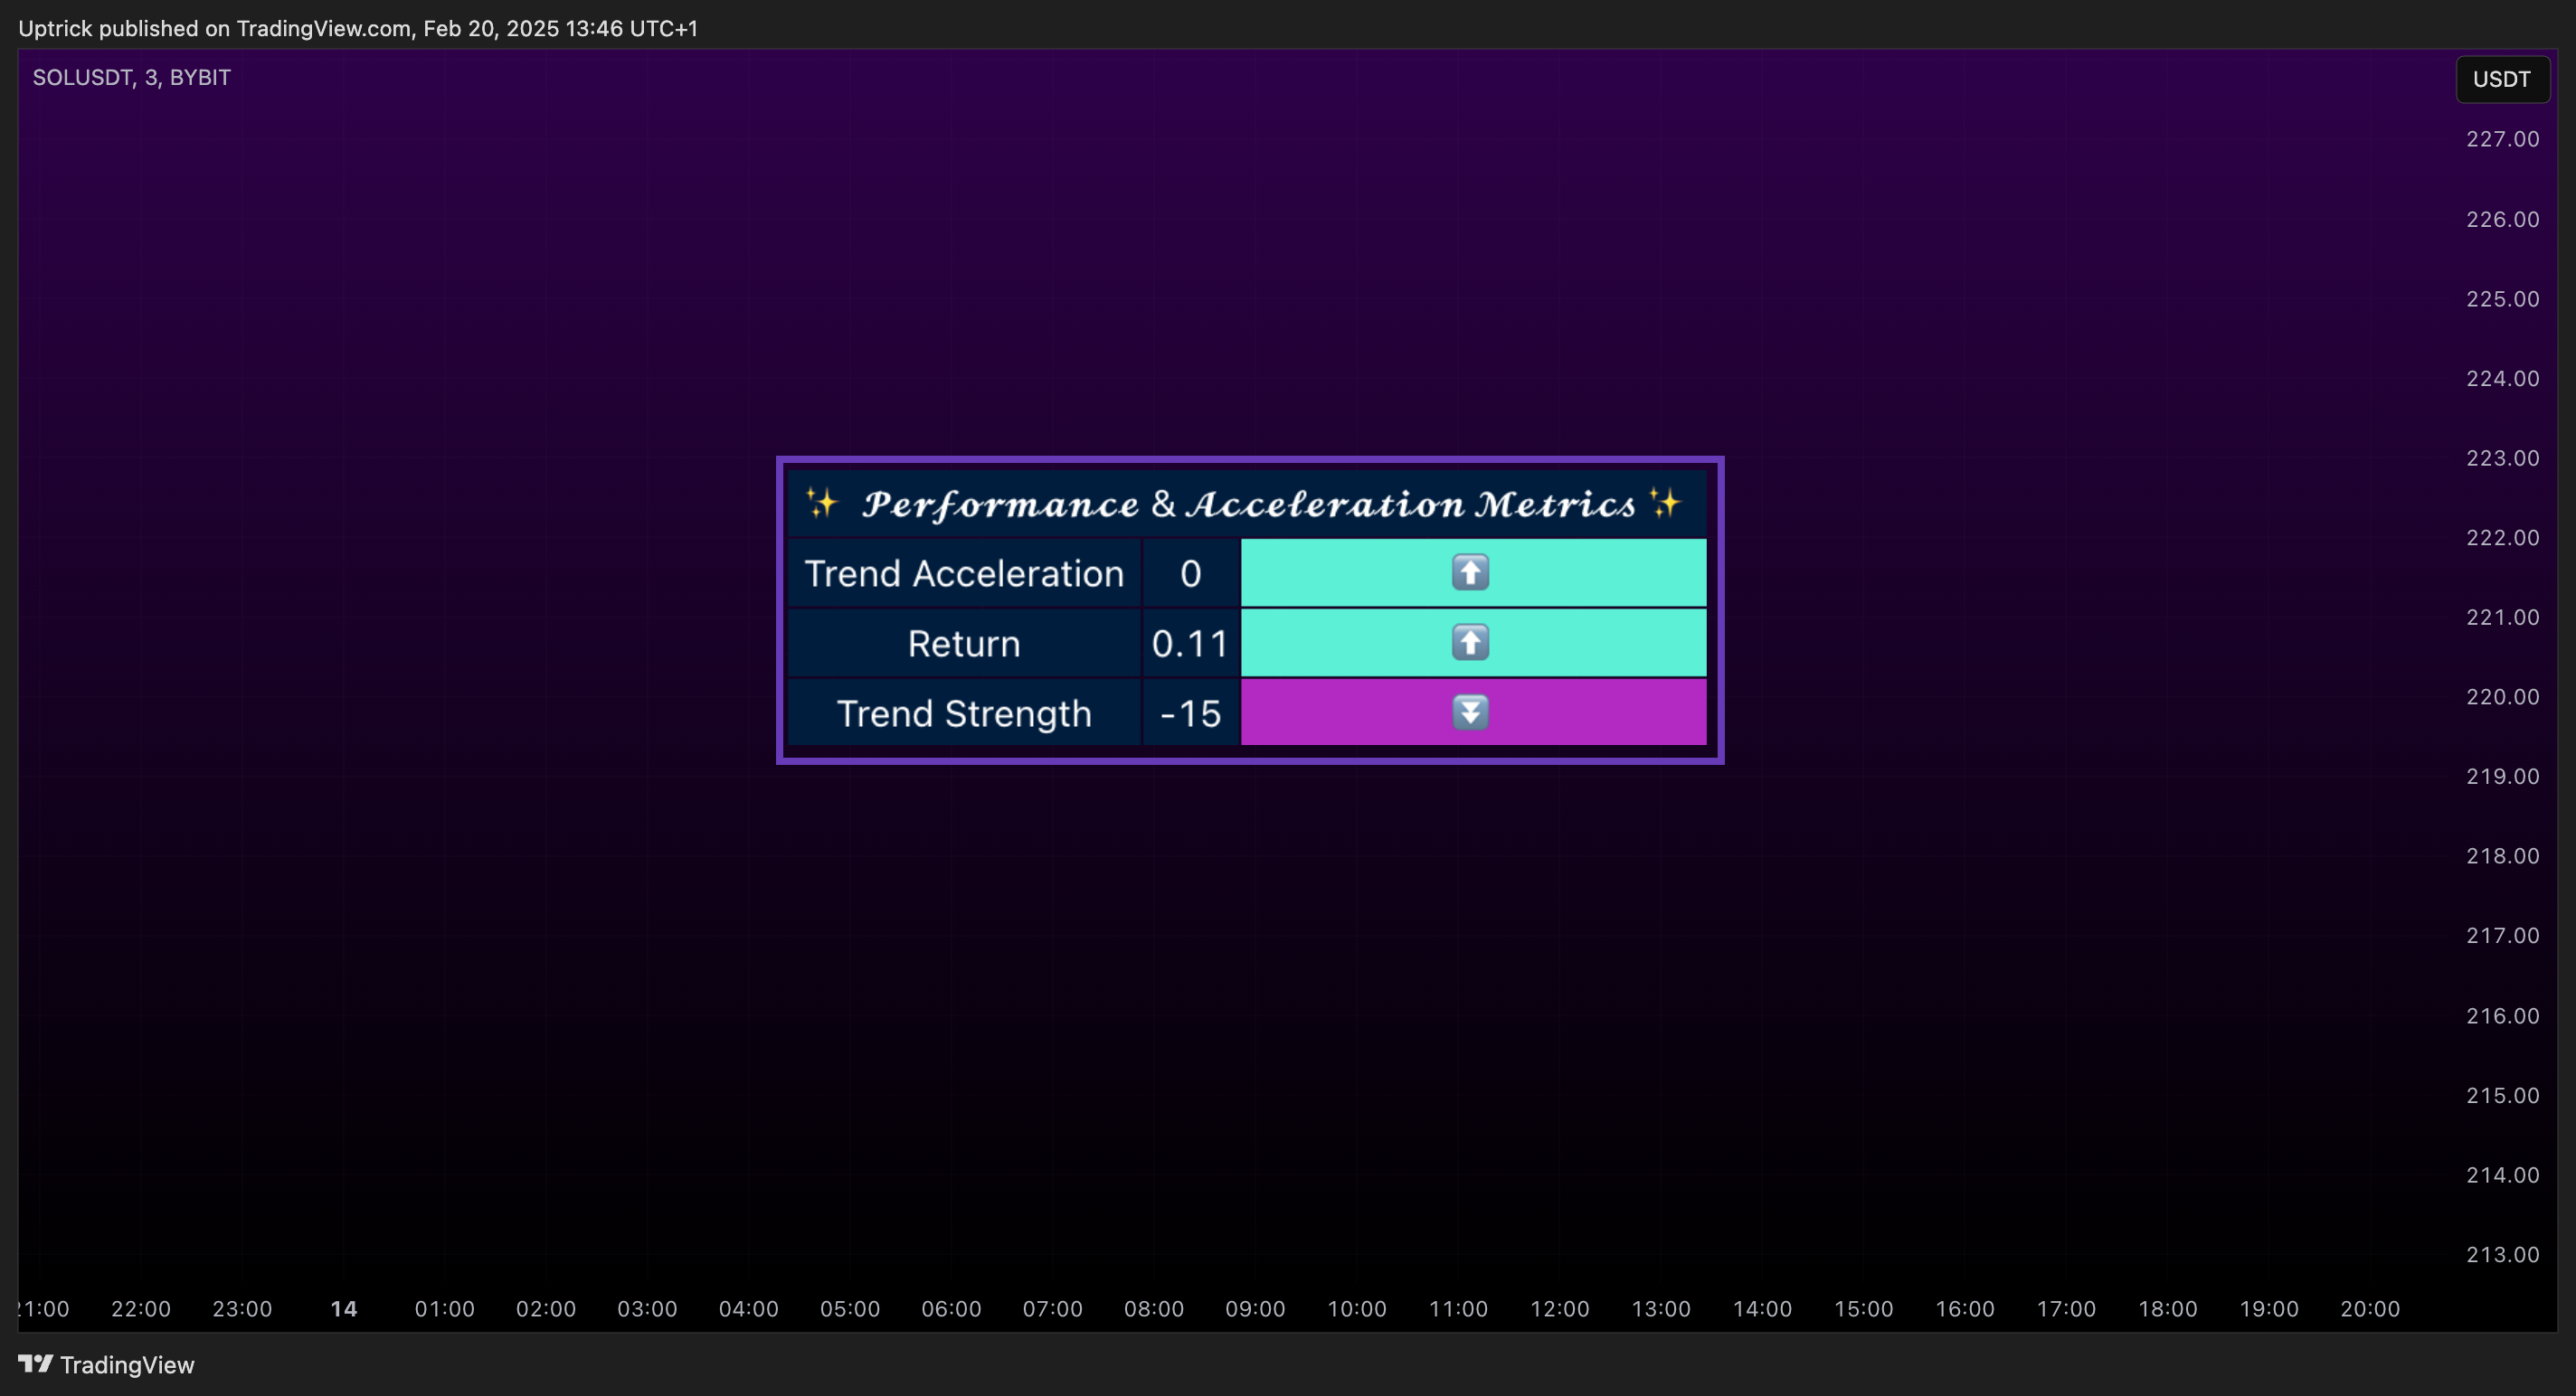The height and width of the screenshot is (1396, 2576).
Task: Click the 20:00 time axis label
Action: pos(2370,1309)
